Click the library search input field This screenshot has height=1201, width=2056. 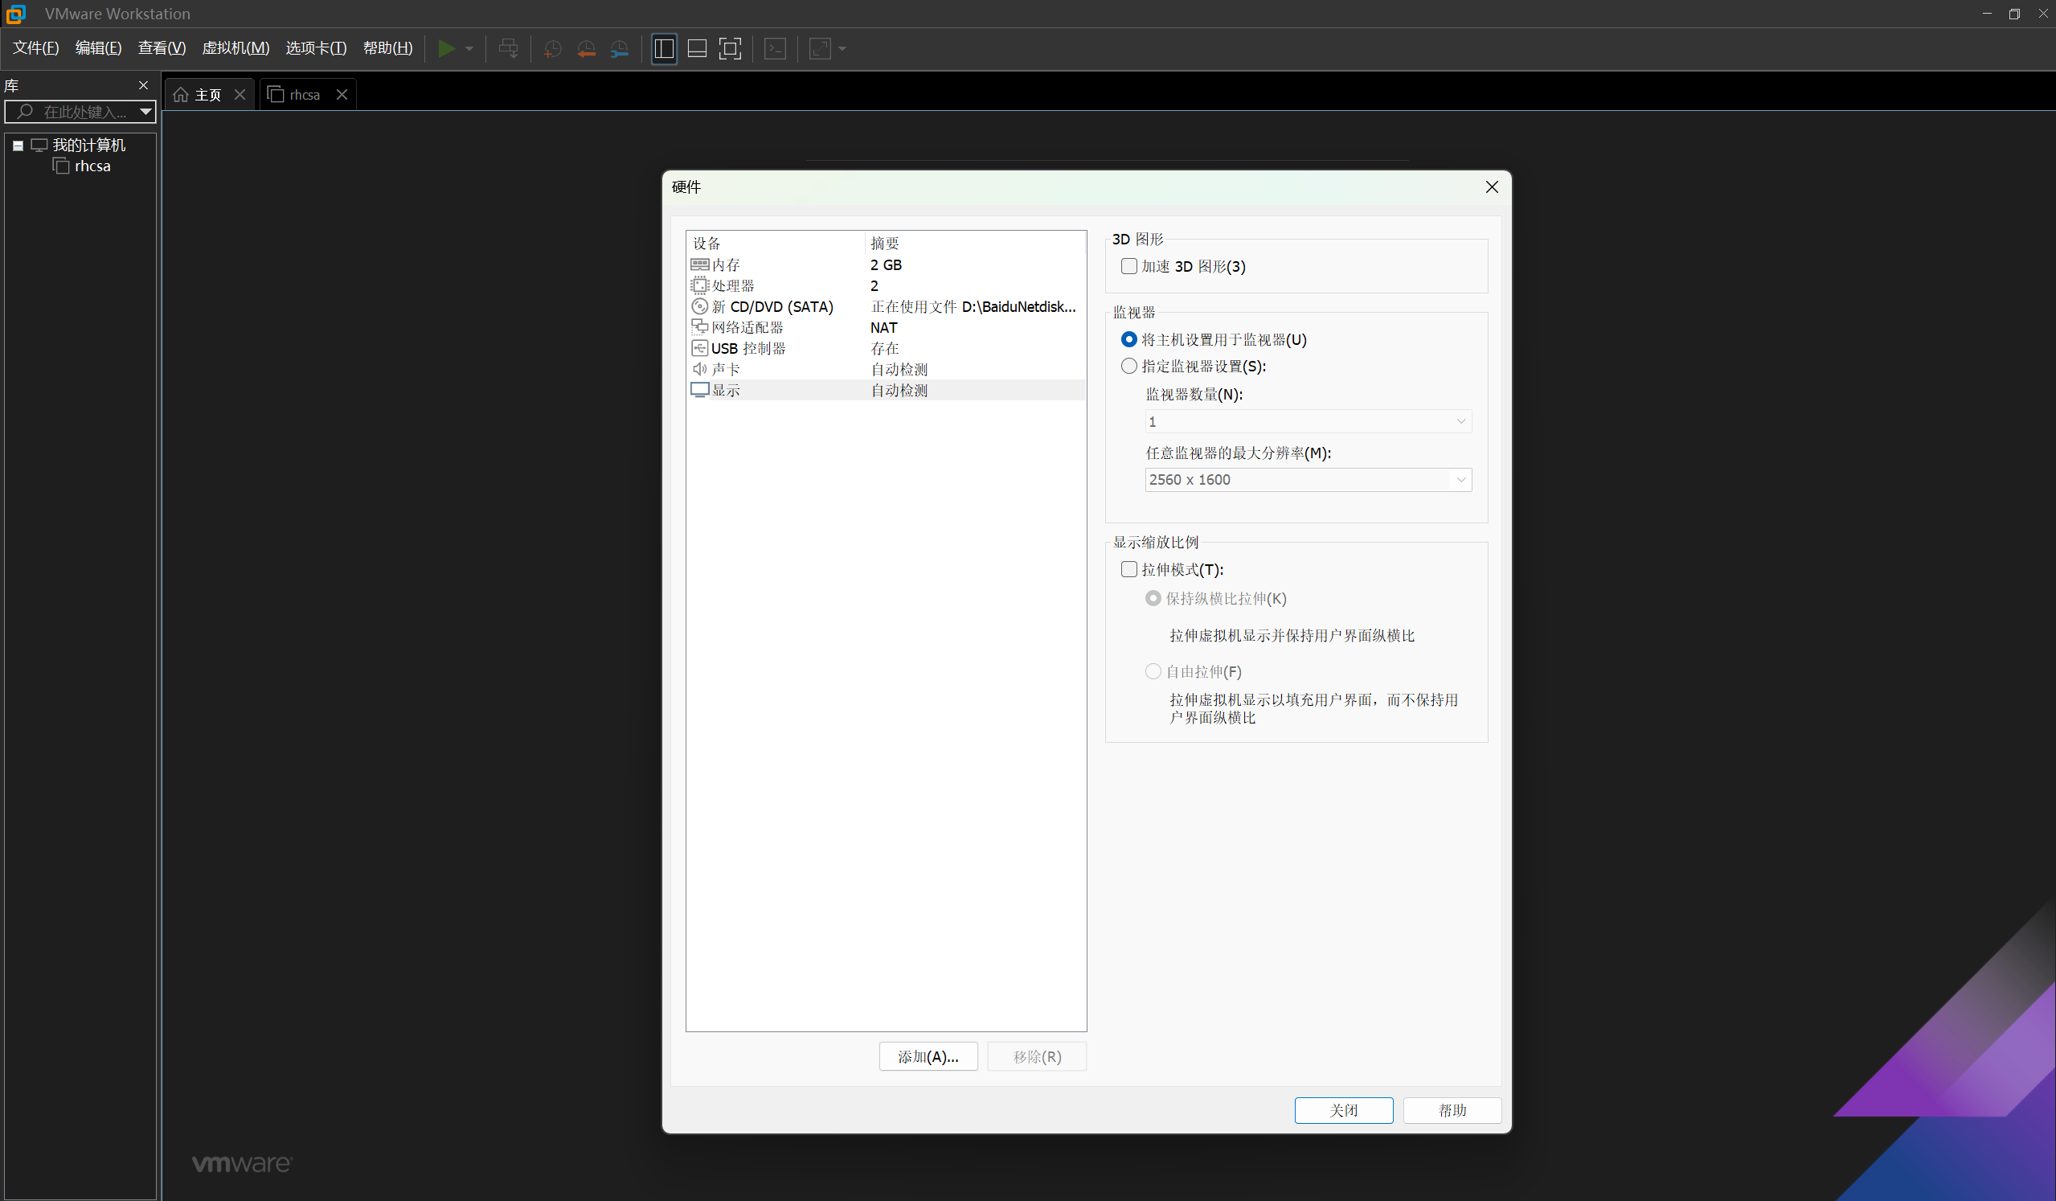pos(78,112)
